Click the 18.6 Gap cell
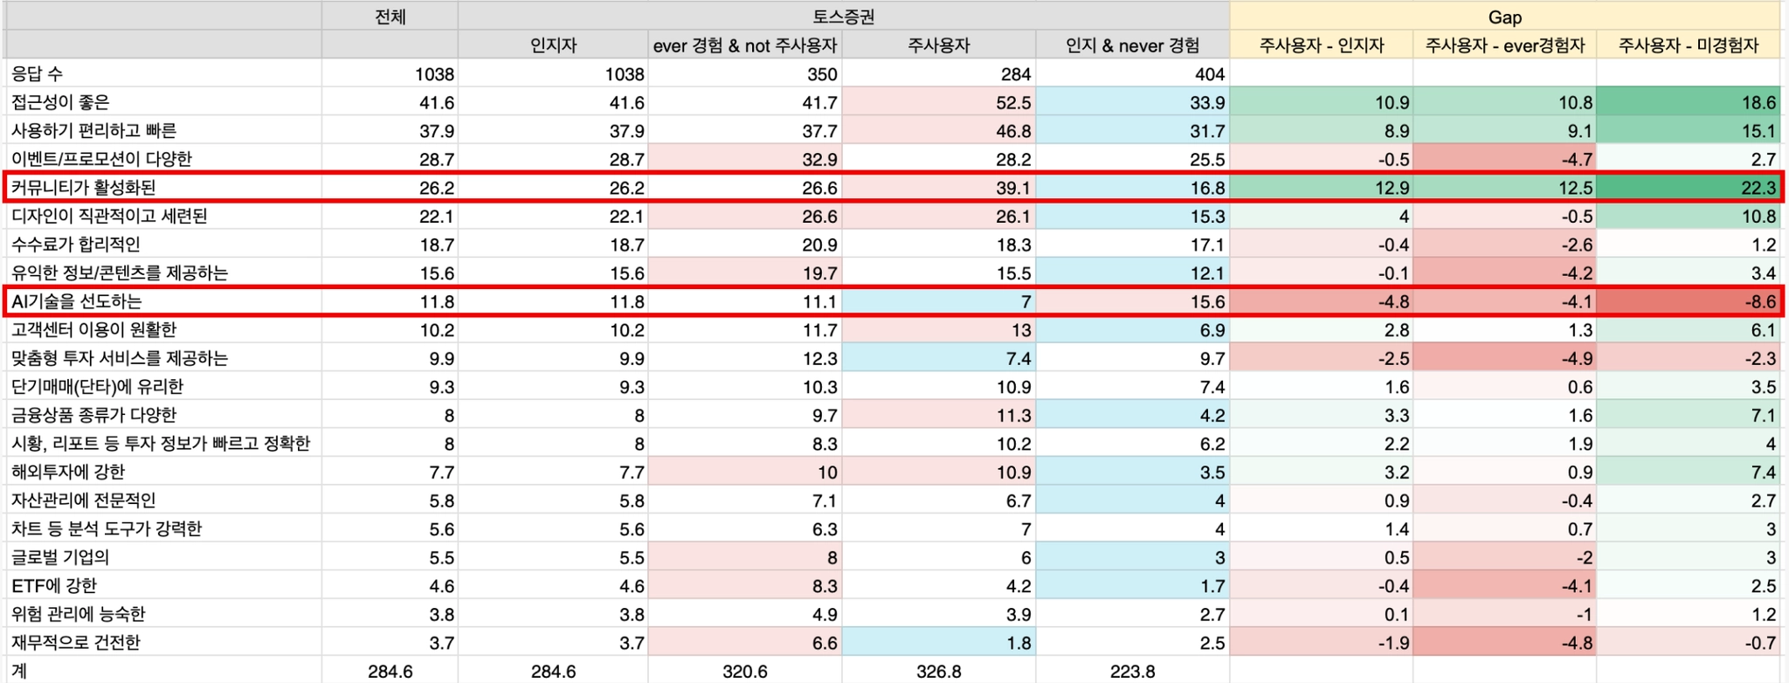 [1689, 102]
